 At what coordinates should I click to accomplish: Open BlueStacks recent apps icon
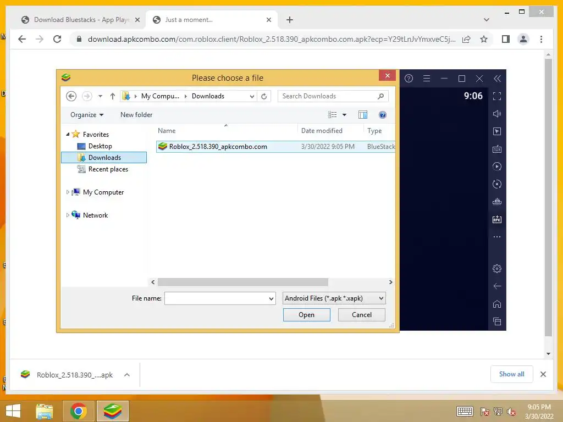point(497,321)
